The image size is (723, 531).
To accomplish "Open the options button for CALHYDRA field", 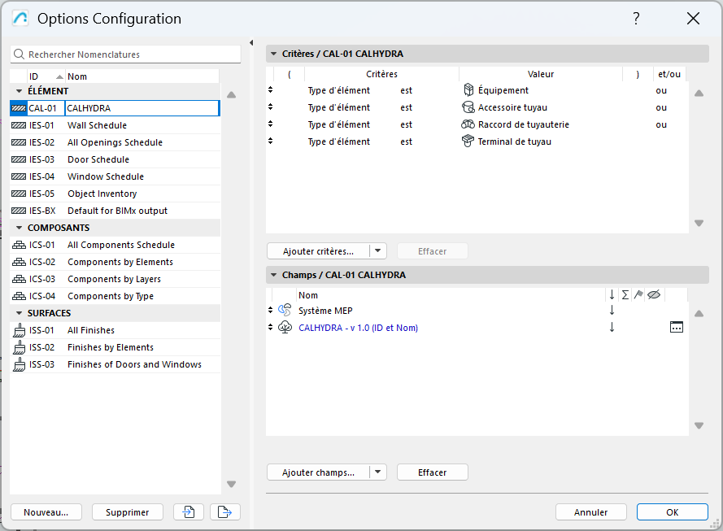I will pyautogui.click(x=676, y=327).
